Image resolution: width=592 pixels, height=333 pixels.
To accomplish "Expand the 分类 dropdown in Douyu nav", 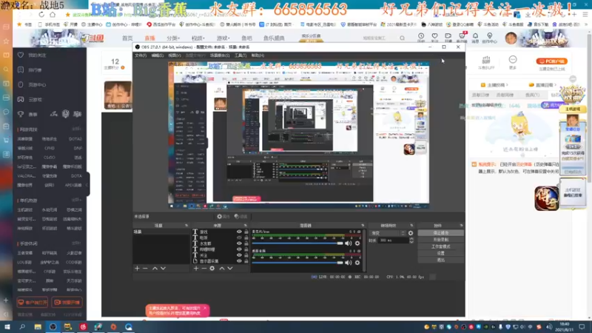I will pos(173,38).
